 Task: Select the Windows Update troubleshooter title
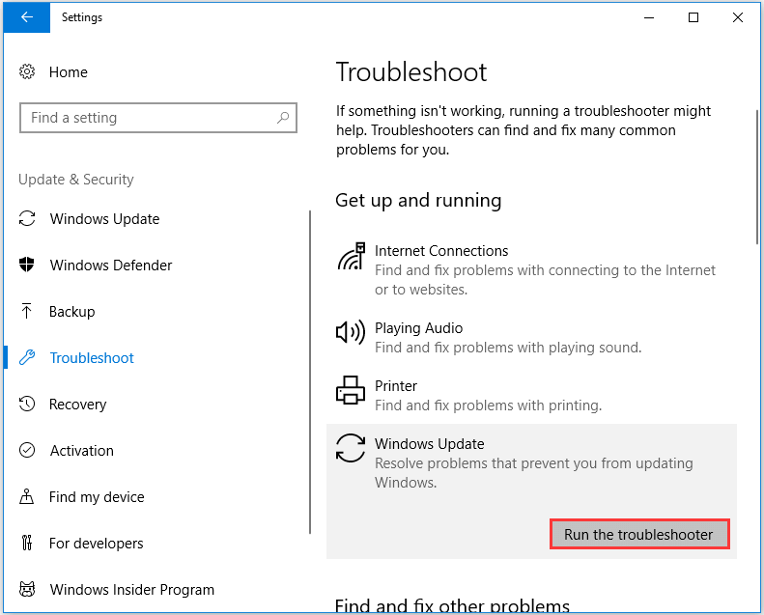pos(429,443)
